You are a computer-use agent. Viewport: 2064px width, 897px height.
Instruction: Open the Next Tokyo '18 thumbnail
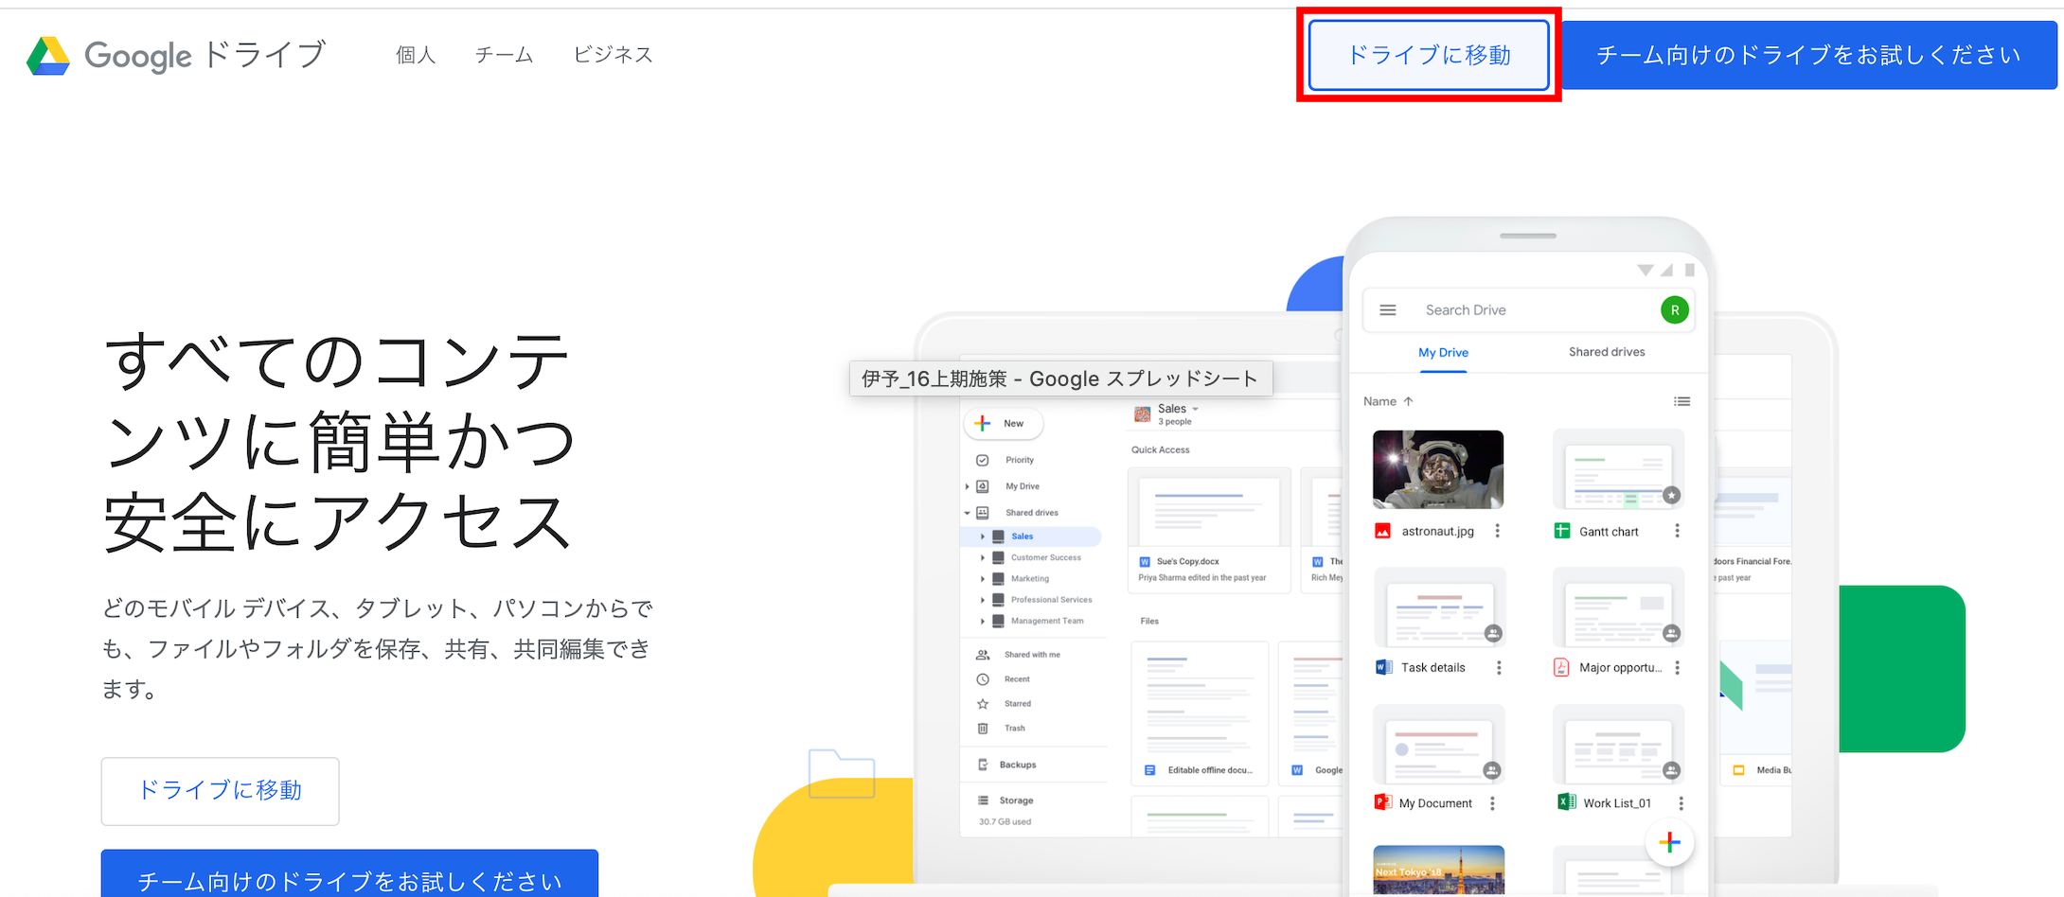[x=1438, y=870]
